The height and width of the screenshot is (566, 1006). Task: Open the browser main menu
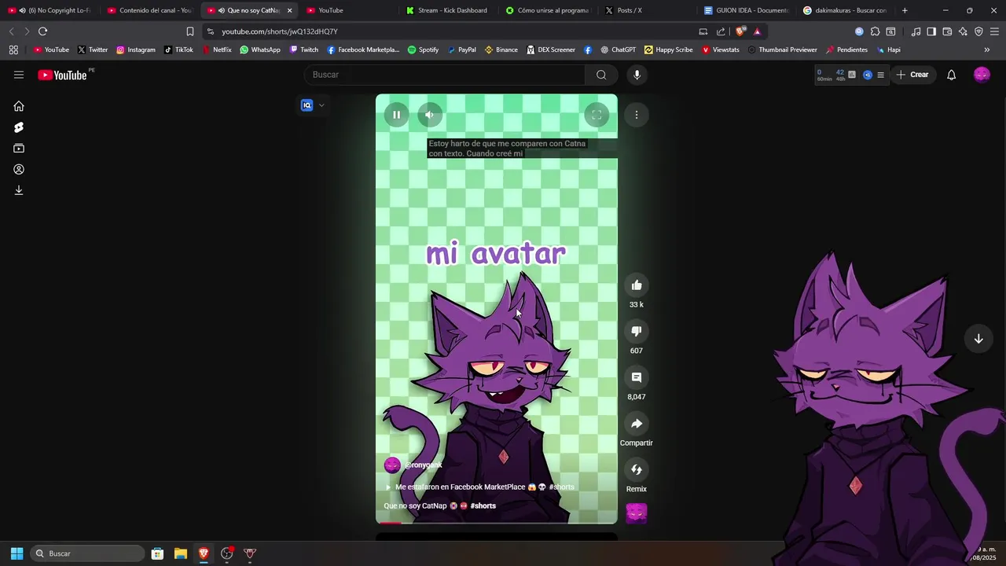pos(994,31)
